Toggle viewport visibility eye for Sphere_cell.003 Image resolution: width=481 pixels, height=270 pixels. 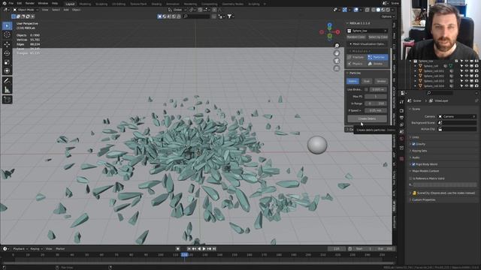point(467,81)
